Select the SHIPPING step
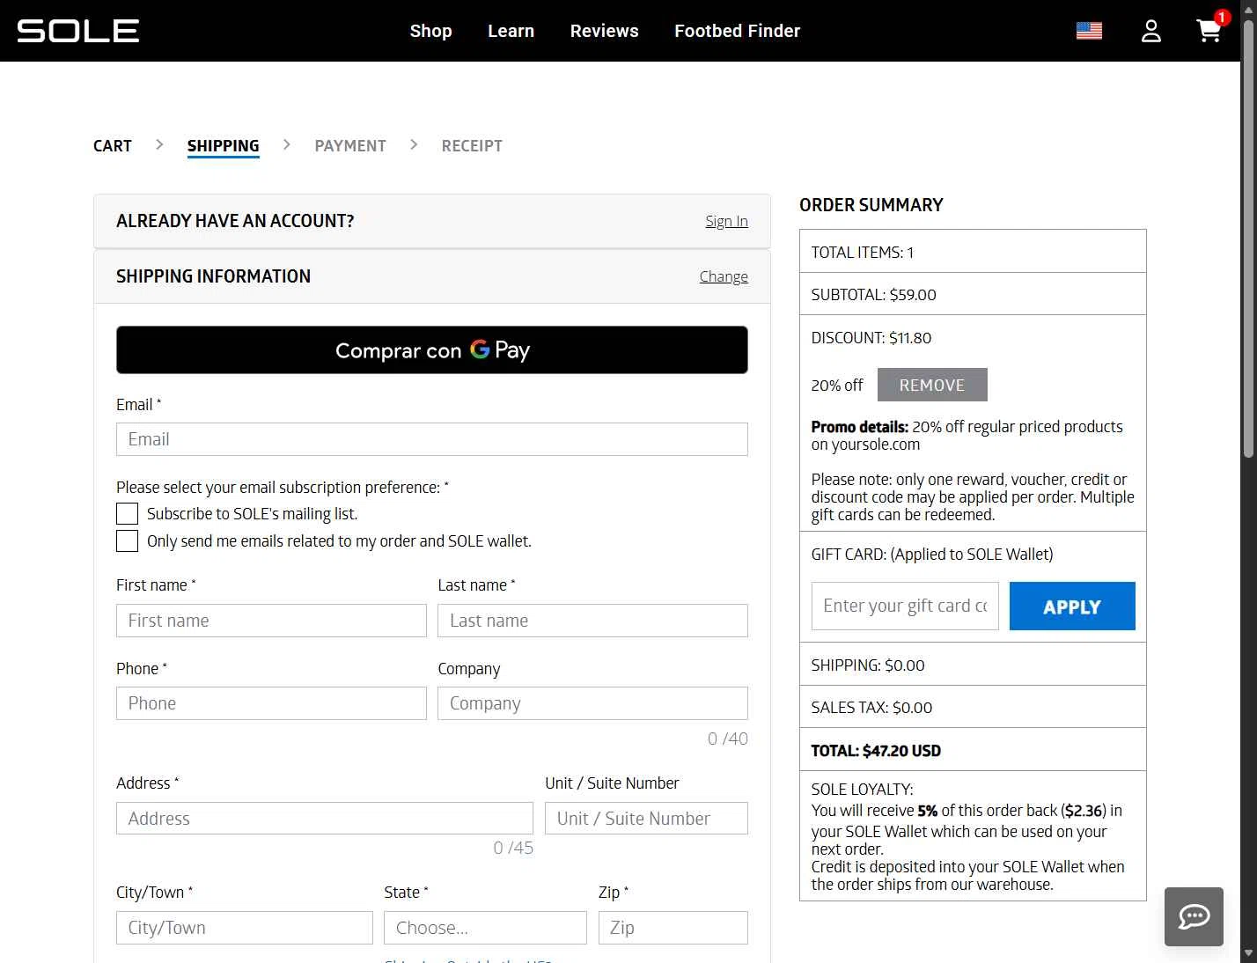1257x963 pixels. [223, 146]
